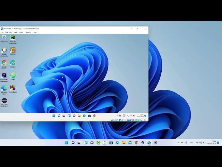
Task: Open the File menu in VirtualBox
Action: tap(2, 32)
